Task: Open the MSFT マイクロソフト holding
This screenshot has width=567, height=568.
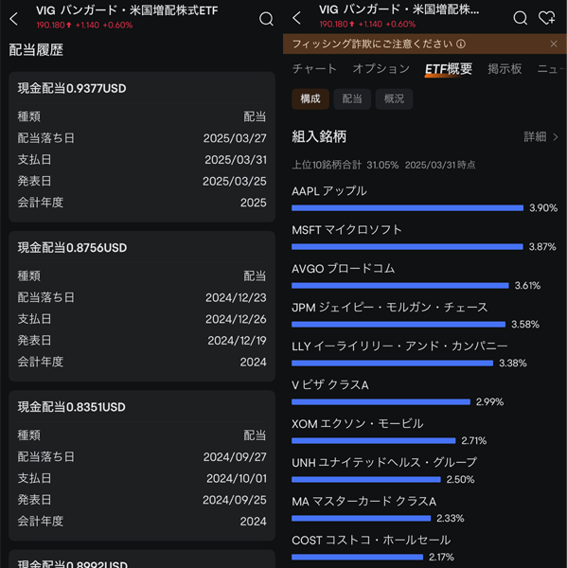Action: click(x=425, y=238)
